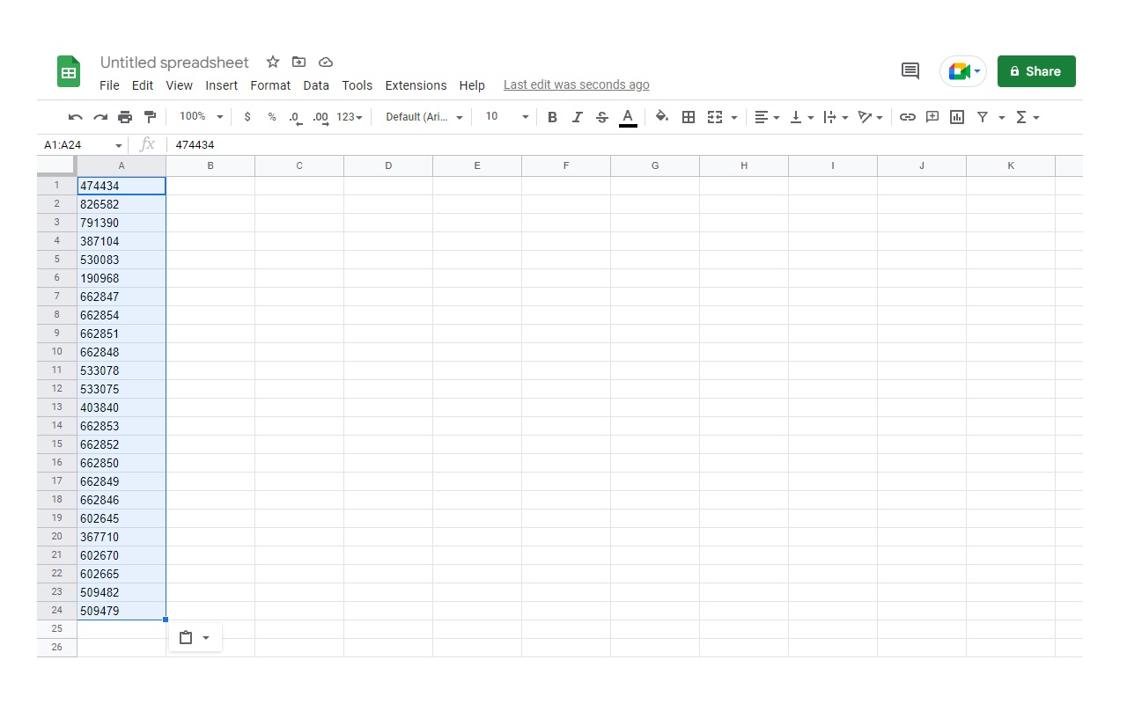
Task: Open the File menu
Action: (x=109, y=85)
